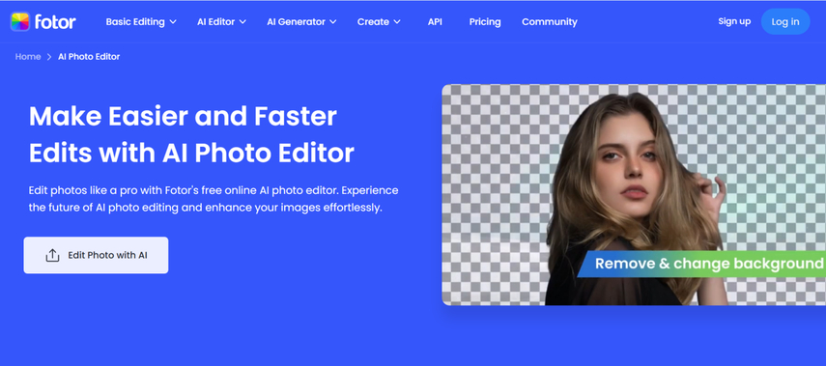This screenshot has height=366, width=826.
Task: Click the Log in button
Action: (784, 21)
